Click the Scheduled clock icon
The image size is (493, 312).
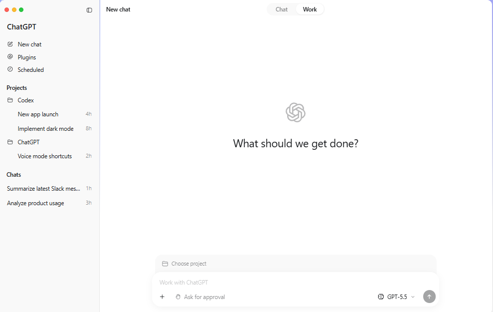coord(10,69)
